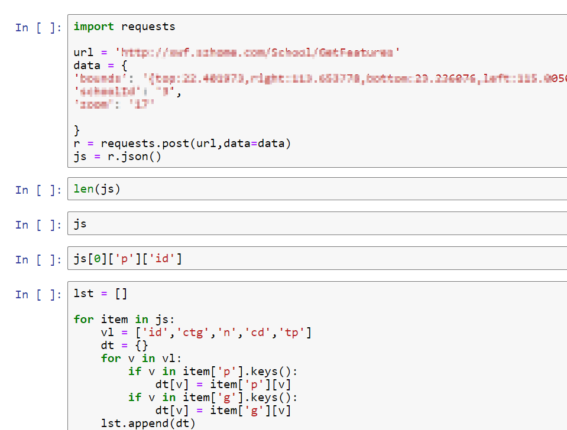This screenshot has width=567, height=430.
Task: Click the 'lst.append(dt)' line
Action: [x=148, y=424]
